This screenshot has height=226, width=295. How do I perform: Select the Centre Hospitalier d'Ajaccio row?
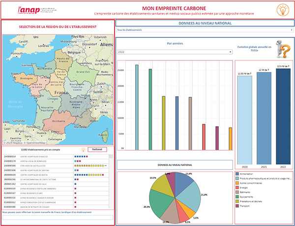click(56, 156)
